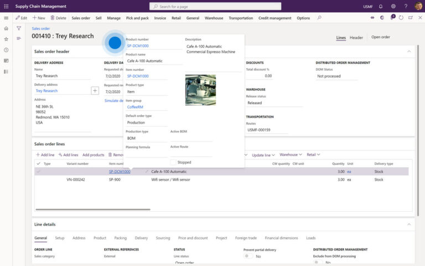This screenshot has height=266, width=425.
Task: Open Sales order menu tab
Action: pyautogui.click(x=81, y=18)
